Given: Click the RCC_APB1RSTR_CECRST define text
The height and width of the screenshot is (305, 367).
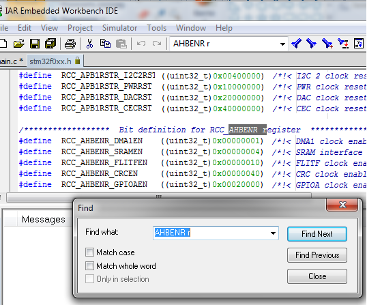Looking at the screenshot, I should (106, 108).
